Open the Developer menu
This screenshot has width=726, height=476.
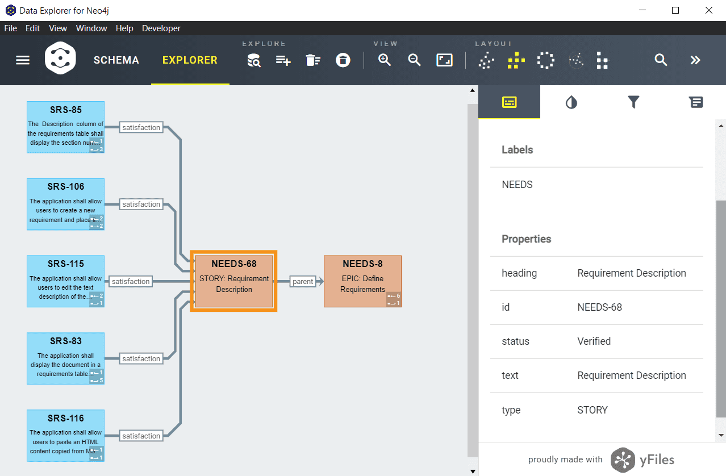click(x=161, y=28)
